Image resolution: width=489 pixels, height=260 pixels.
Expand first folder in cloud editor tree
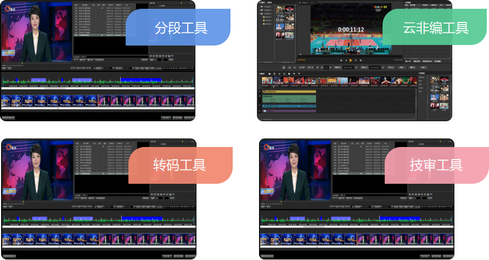point(265,17)
